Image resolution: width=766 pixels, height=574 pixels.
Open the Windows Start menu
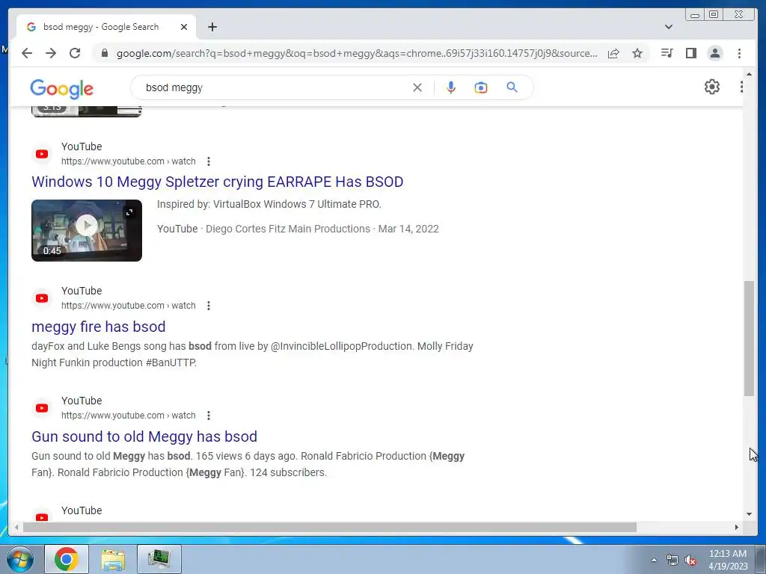(19, 559)
